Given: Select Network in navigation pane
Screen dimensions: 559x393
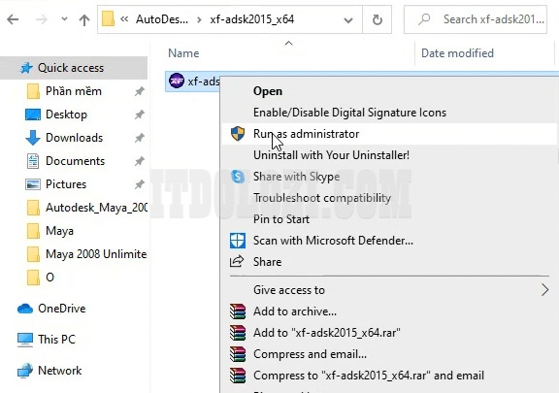Looking at the screenshot, I should (x=60, y=371).
